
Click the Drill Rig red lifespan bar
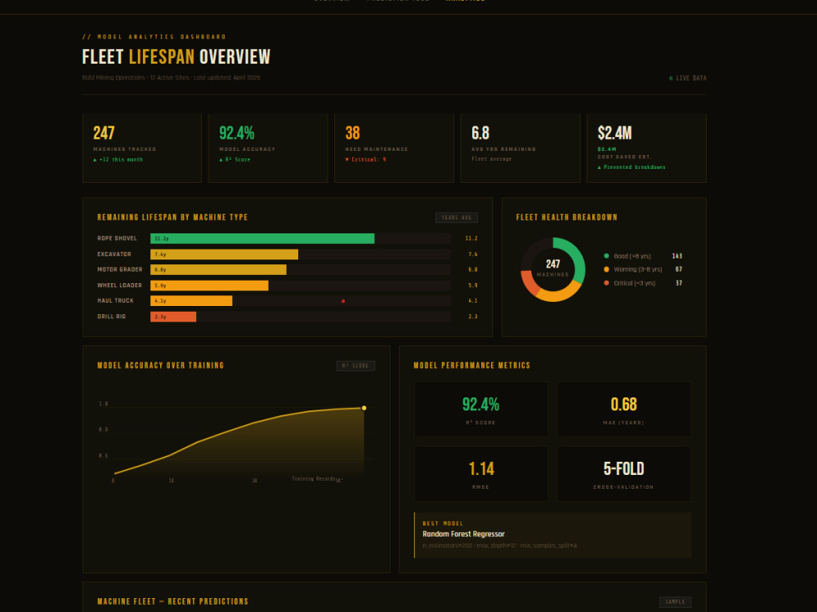[x=173, y=317]
